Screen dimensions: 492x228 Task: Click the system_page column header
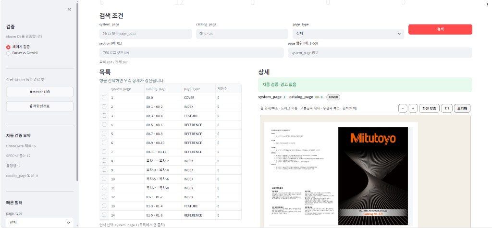click(x=126, y=89)
